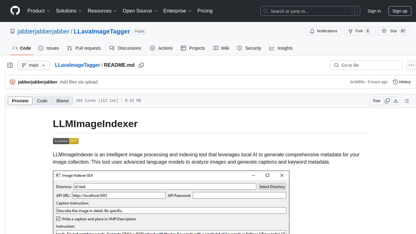Screen dimensions: 416x234
Task: Expand the Enterprise menu
Action: click(177, 11)
